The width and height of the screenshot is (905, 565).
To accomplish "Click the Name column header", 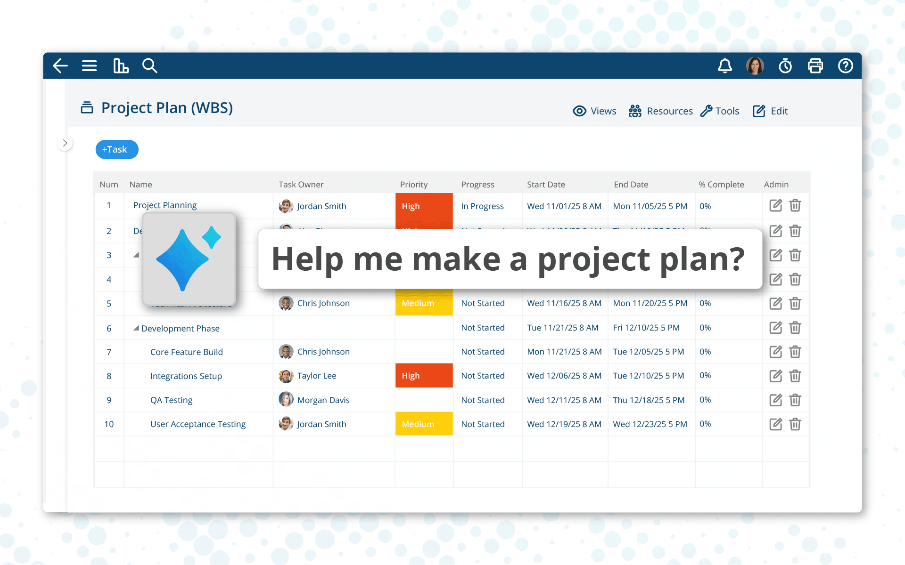I will click(141, 185).
